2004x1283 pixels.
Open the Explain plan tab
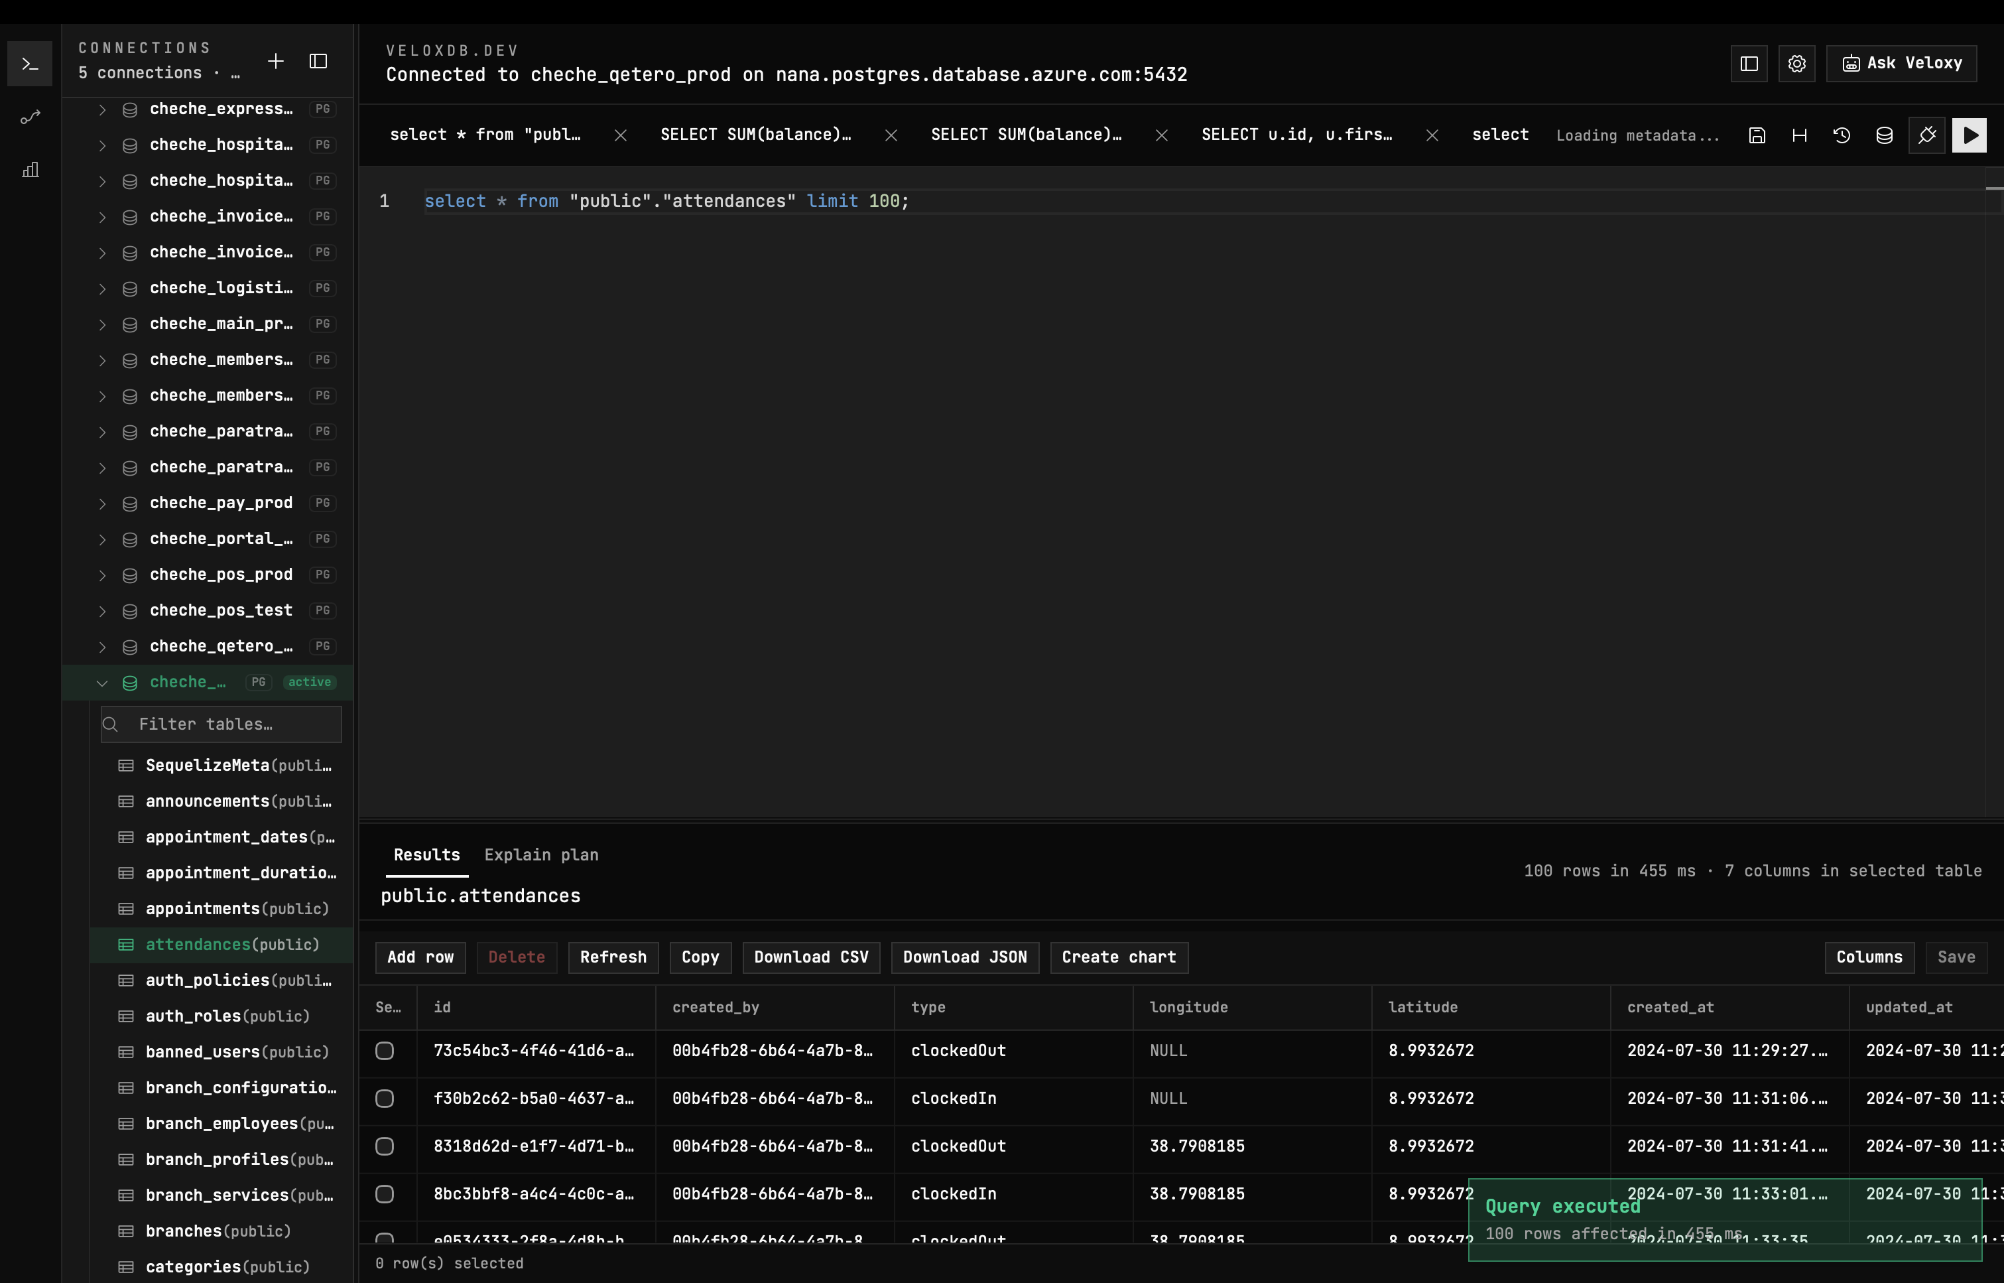(541, 854)
